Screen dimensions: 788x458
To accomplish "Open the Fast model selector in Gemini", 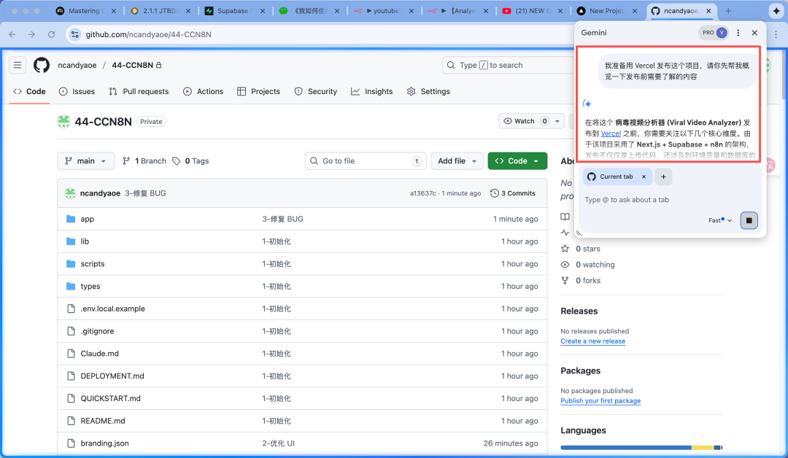I will [720, 220].
